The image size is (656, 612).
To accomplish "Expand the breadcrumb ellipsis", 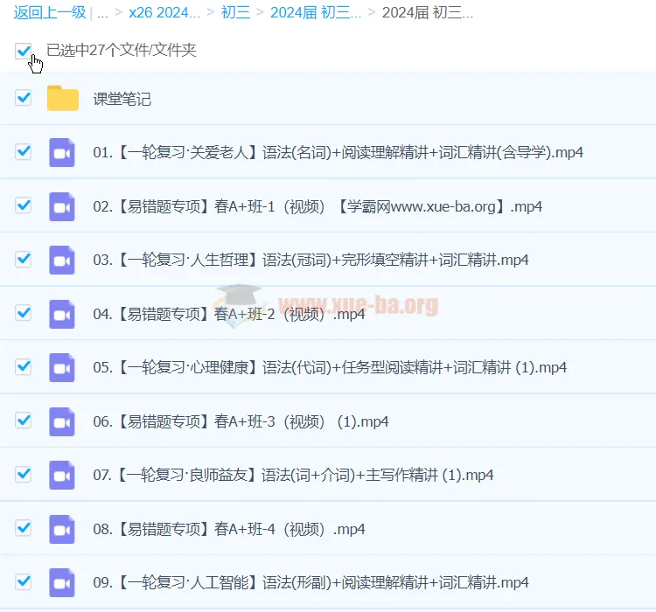I will [x=103, y=13].
